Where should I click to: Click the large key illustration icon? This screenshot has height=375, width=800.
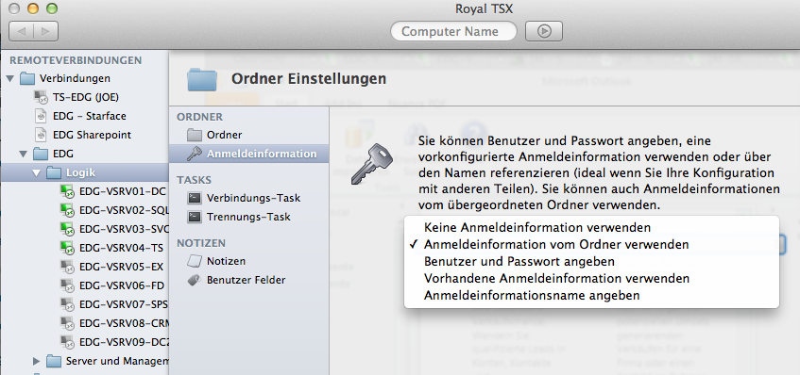(371, 163)
